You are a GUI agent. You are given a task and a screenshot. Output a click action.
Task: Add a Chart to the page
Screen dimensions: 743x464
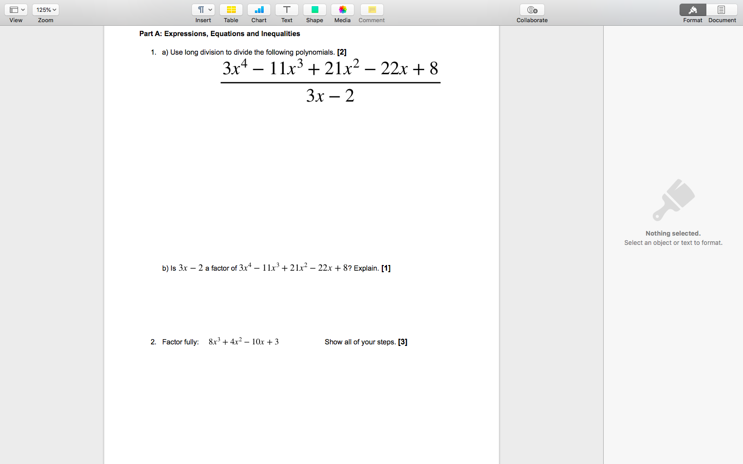click(x=259, y=10)
